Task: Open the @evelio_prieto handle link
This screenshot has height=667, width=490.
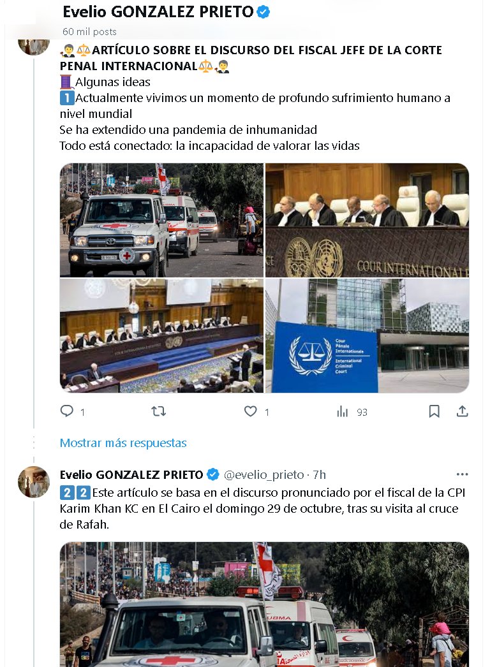Action: coord(264,474)
